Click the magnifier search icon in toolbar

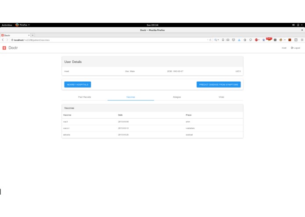(x=215, y=40)
